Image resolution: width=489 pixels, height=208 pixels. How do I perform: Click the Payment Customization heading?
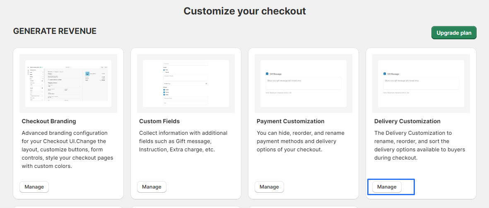(290, 121)
